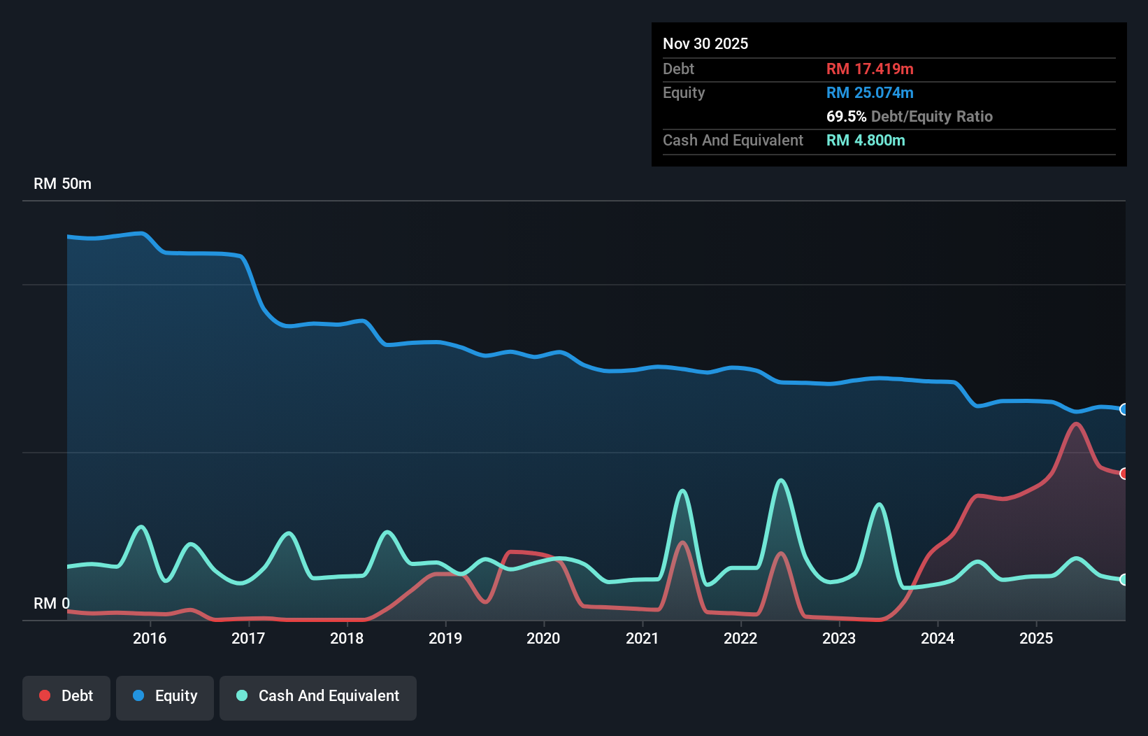1148x736 pixels.
Task: Click the 2022 x-axis label
Action: click(x=740, y=638)
